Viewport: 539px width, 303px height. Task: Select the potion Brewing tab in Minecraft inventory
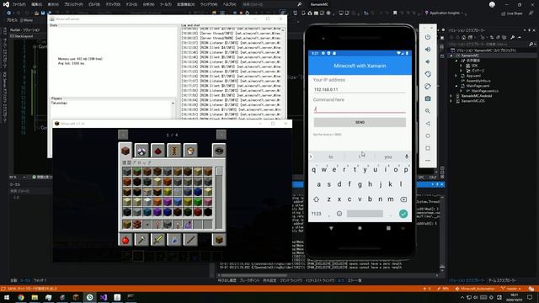pyautogui.click(x=174, y=239)
